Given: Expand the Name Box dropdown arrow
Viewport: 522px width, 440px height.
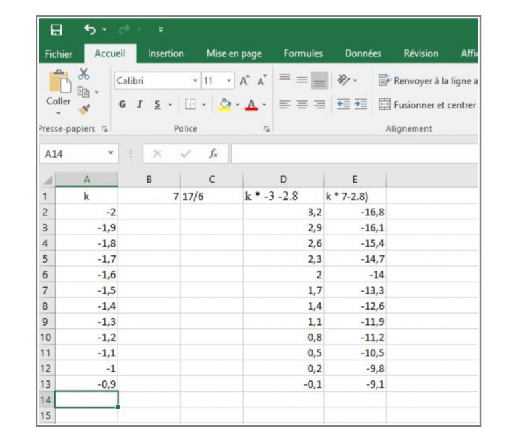Looking at the screenshot, I should point(110,154).
